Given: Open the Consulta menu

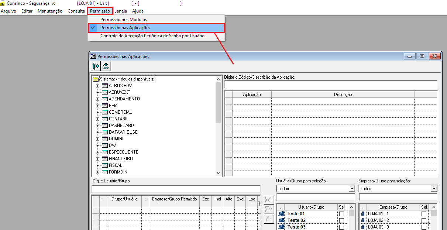Looking at the screenshot, I should click(x=76, y=11).
